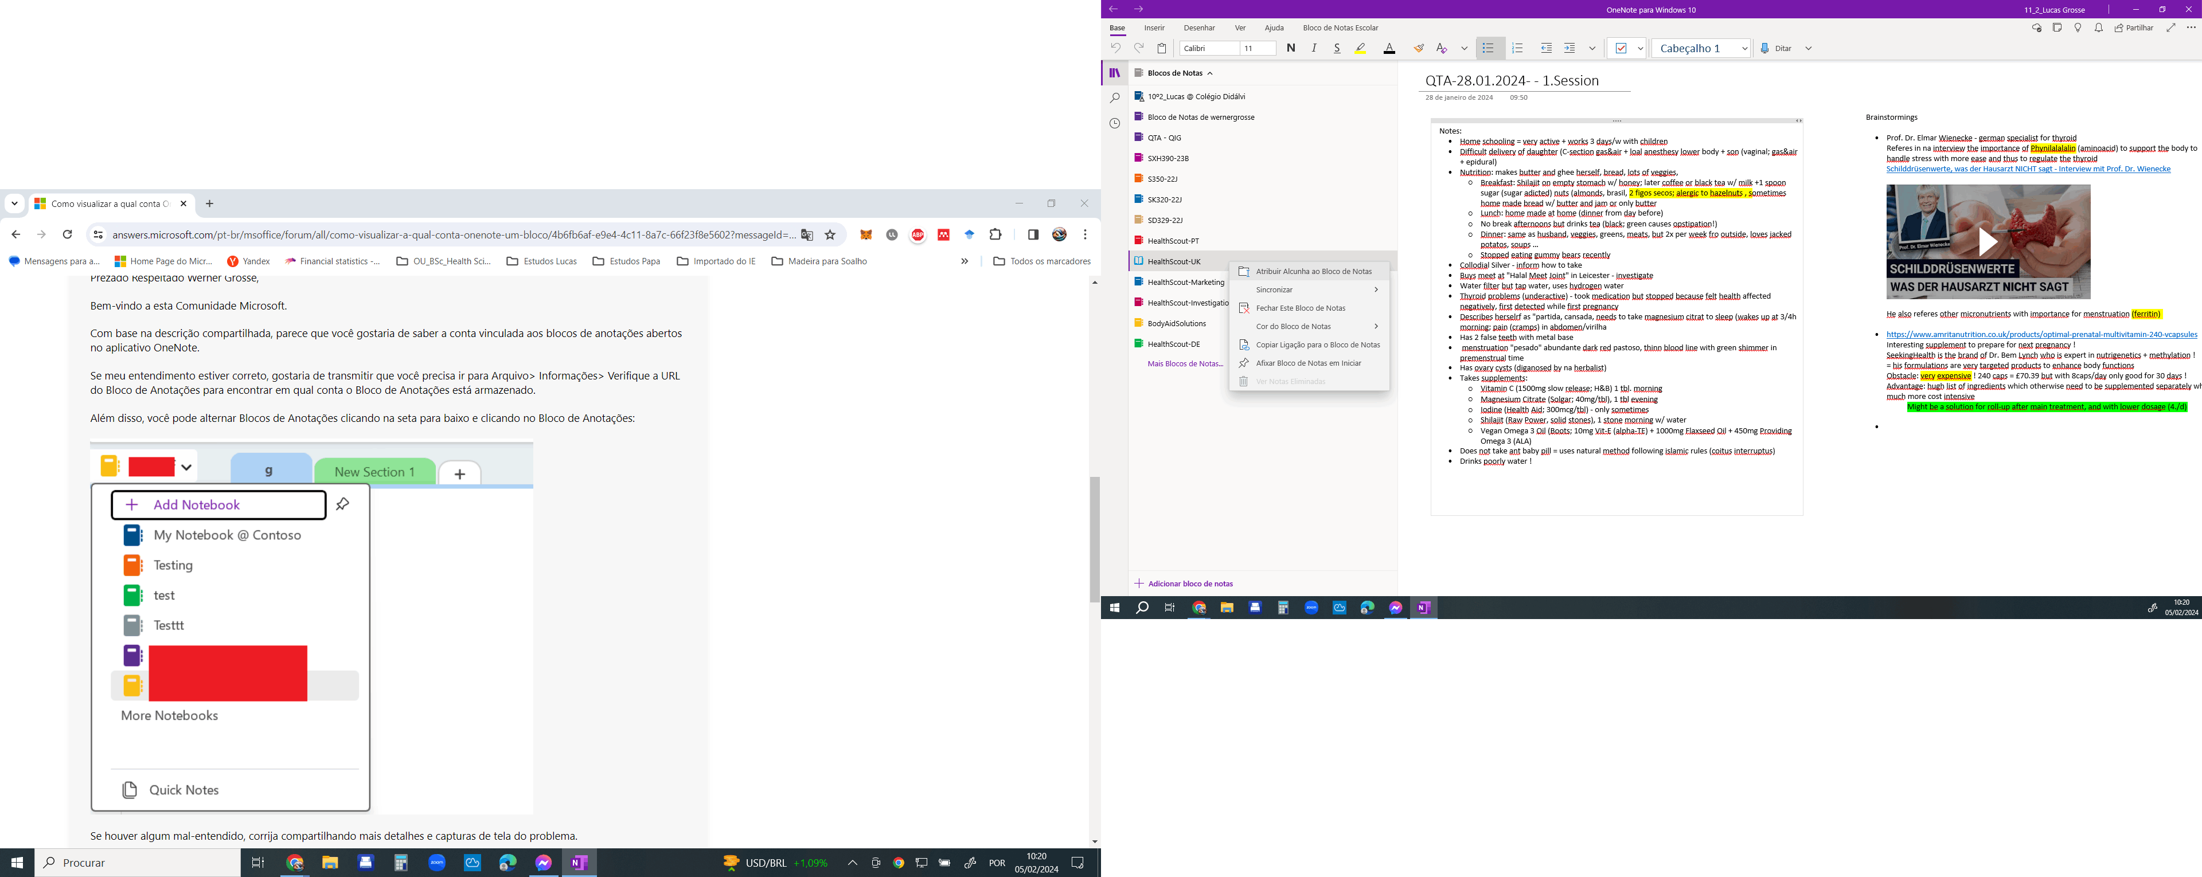2202x877 pixels.
Task: Increase indent of the paragraph
Action: coord(1569,49)
